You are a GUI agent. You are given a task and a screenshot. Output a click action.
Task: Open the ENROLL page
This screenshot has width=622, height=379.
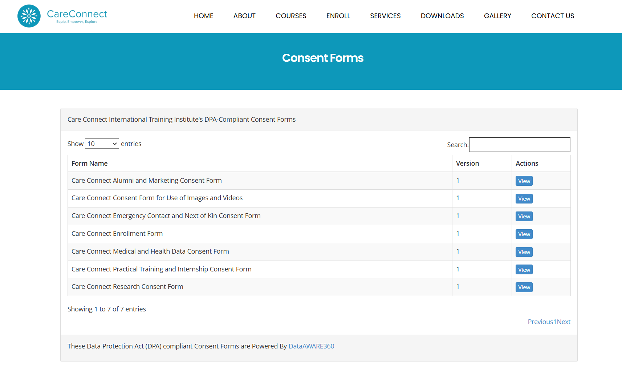(x=338, y=16)
